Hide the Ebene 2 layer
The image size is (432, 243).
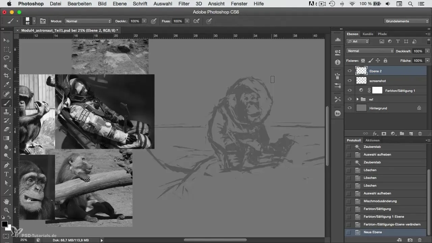[350, 71]
